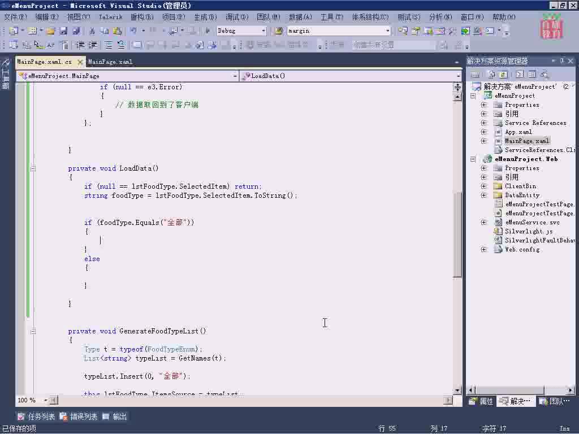Switch to the MainPage.xaml editor tab
This screenshot has height=434, width=579.
tap(110, 62)
